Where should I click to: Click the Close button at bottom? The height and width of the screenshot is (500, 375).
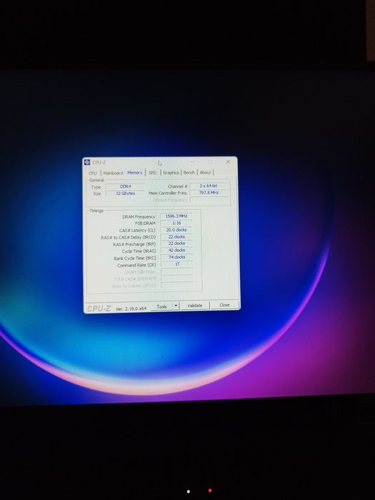(224, 305)
